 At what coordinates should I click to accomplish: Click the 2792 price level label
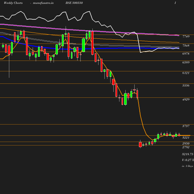(186, 147)
